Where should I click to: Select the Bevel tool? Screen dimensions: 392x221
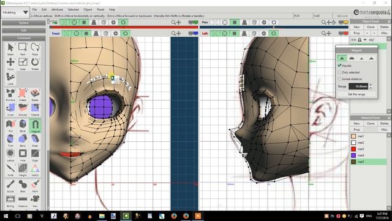[23, 126]
